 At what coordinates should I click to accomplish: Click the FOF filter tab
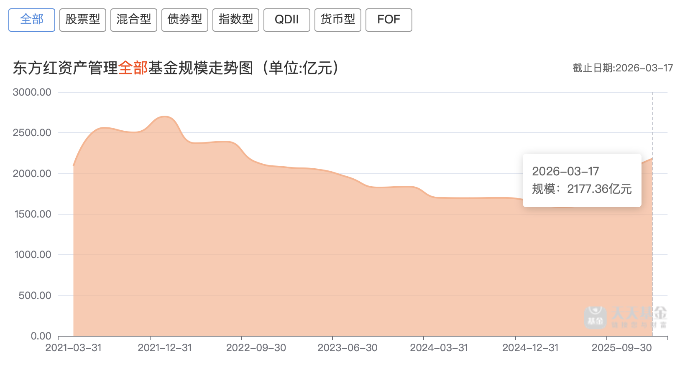(389, 20)
